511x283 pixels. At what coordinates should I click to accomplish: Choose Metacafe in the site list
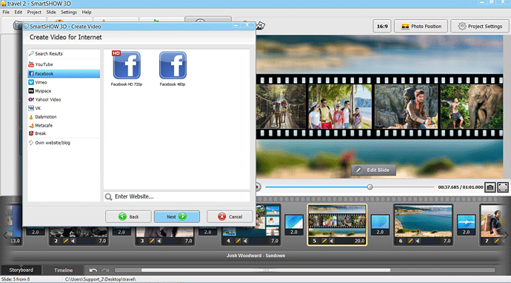click(x=64, y=125)
